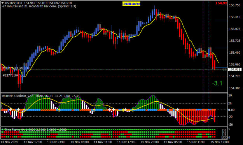Click the red 154.92 price label
The image size is (243, 145).
[221, 3]
